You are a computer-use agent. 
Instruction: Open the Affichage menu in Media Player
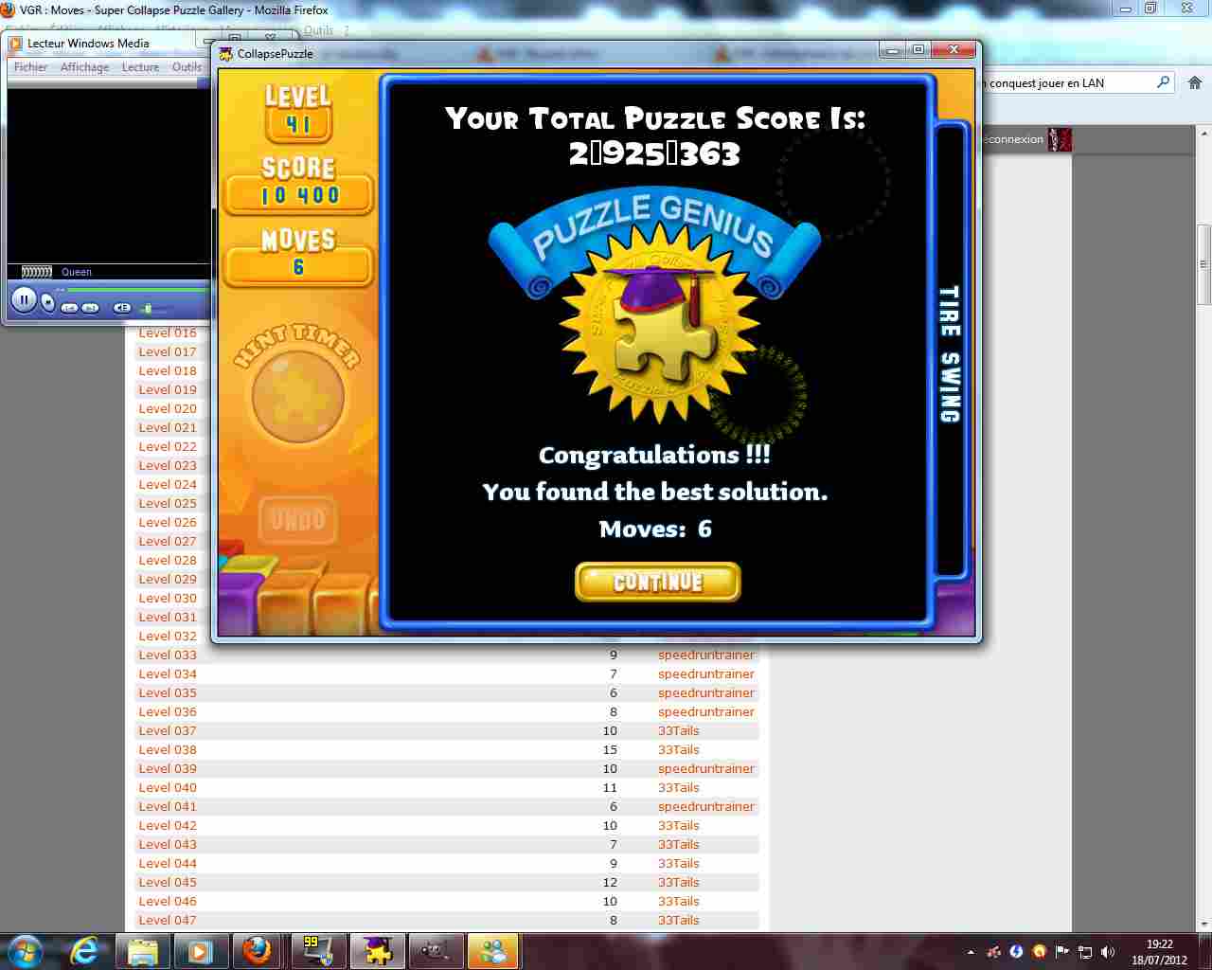point(84,67)
